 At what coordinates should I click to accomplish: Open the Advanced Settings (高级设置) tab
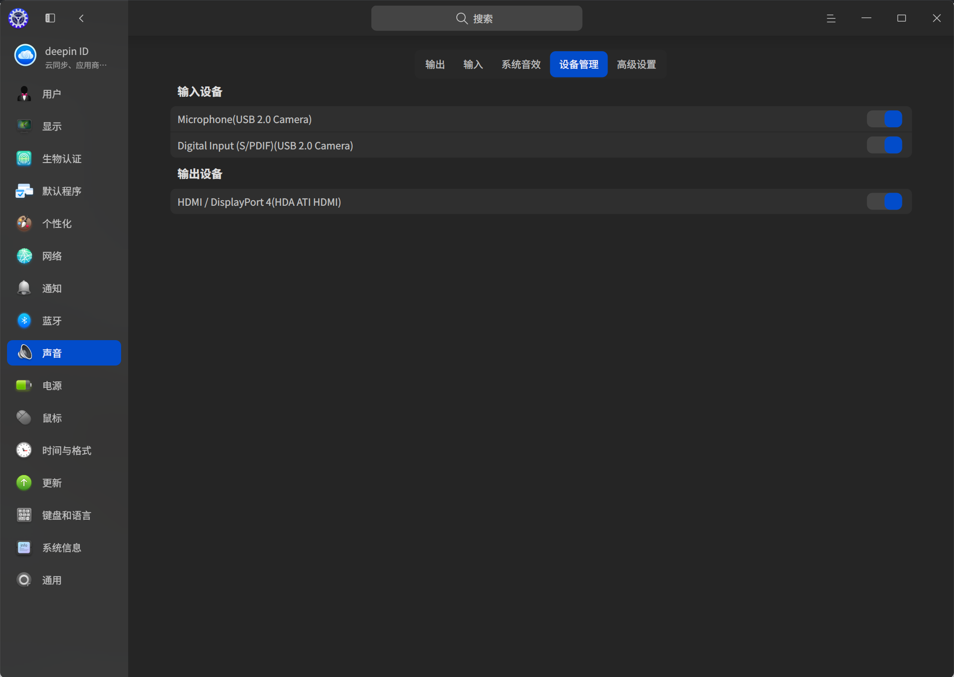(636, 64)
